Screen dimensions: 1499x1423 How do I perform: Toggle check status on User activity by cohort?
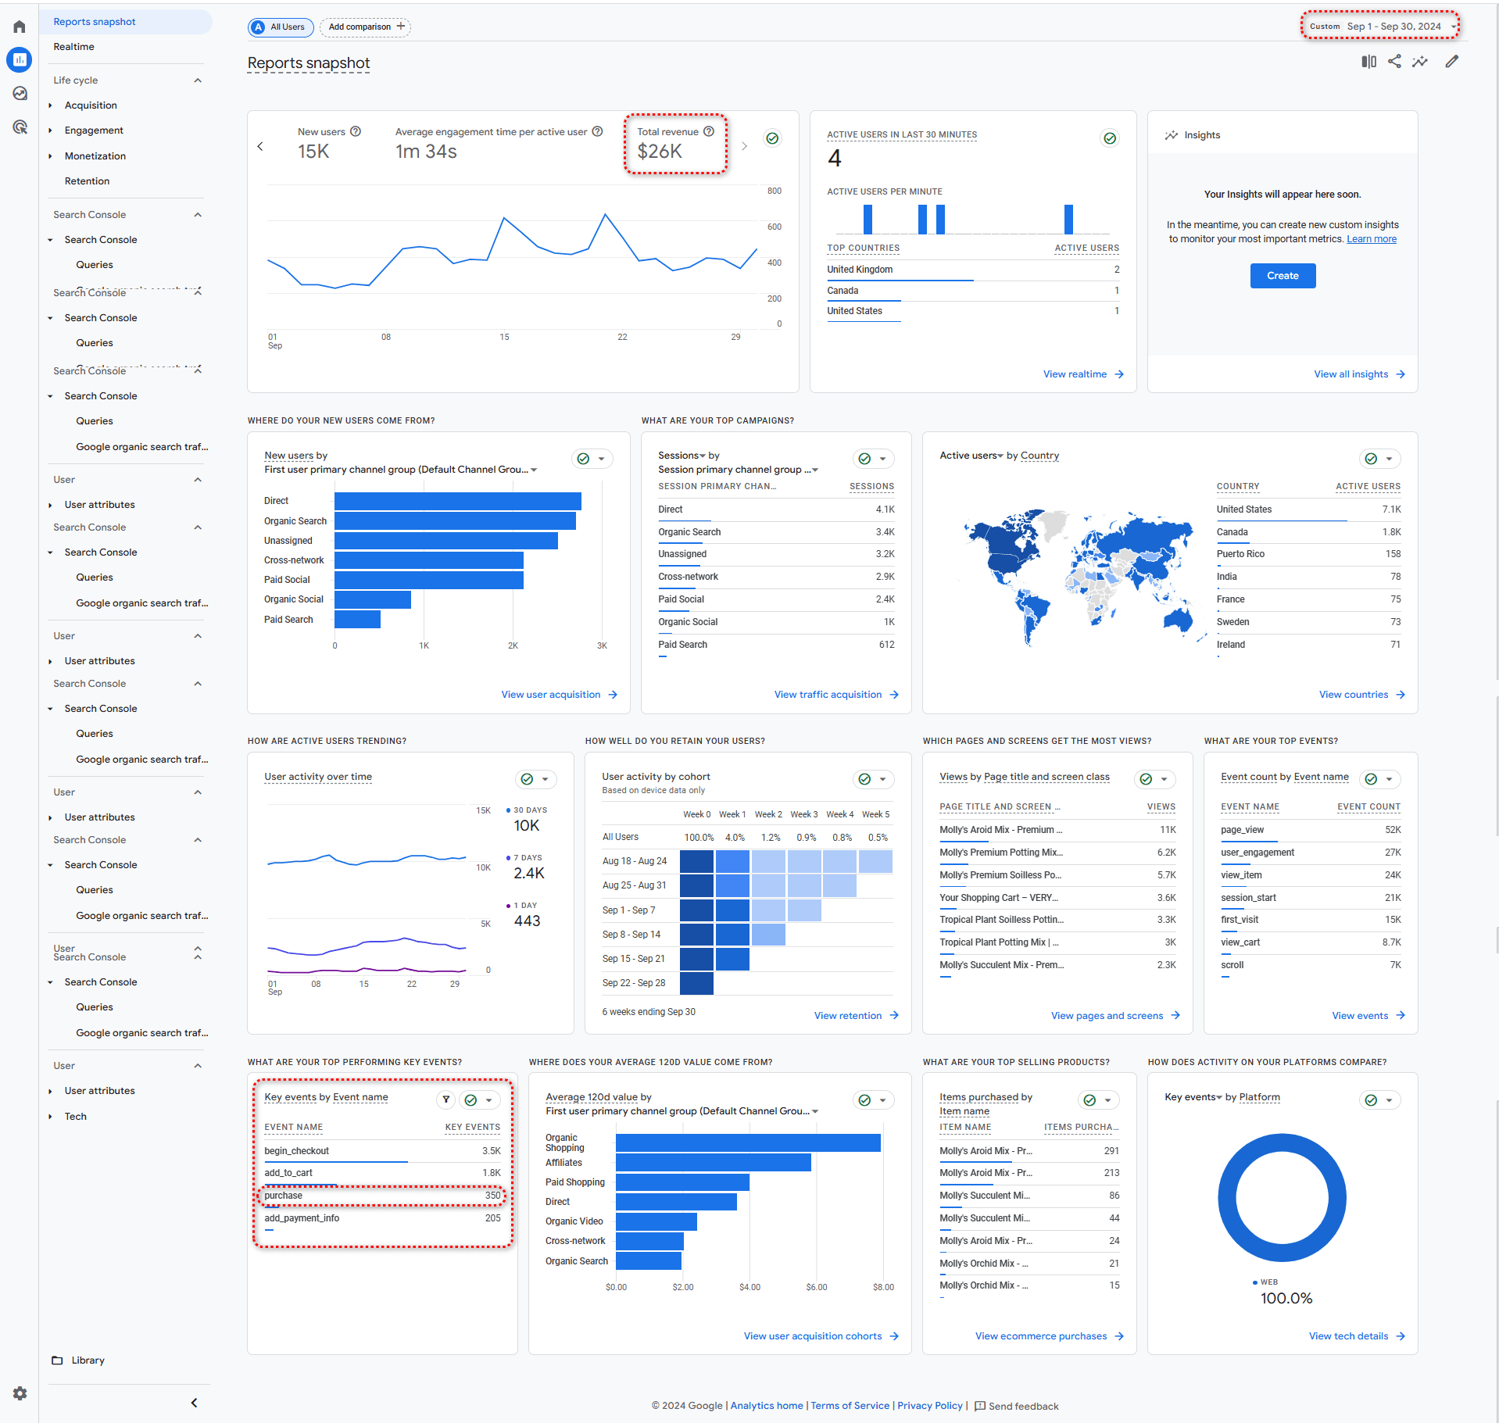[864, 779]
